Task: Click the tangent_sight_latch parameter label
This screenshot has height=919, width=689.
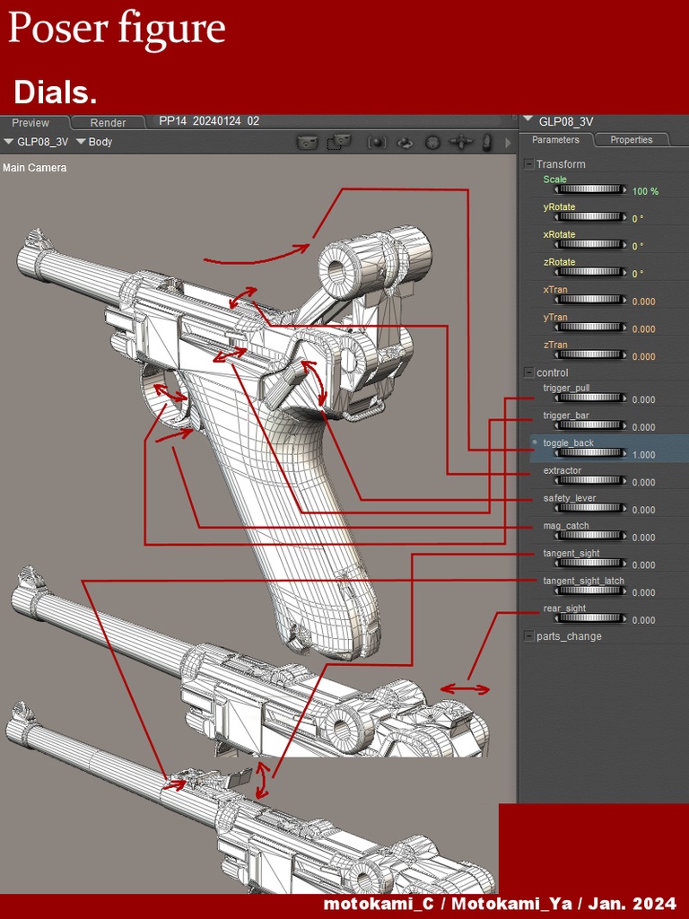Action: tap(583, 581)
